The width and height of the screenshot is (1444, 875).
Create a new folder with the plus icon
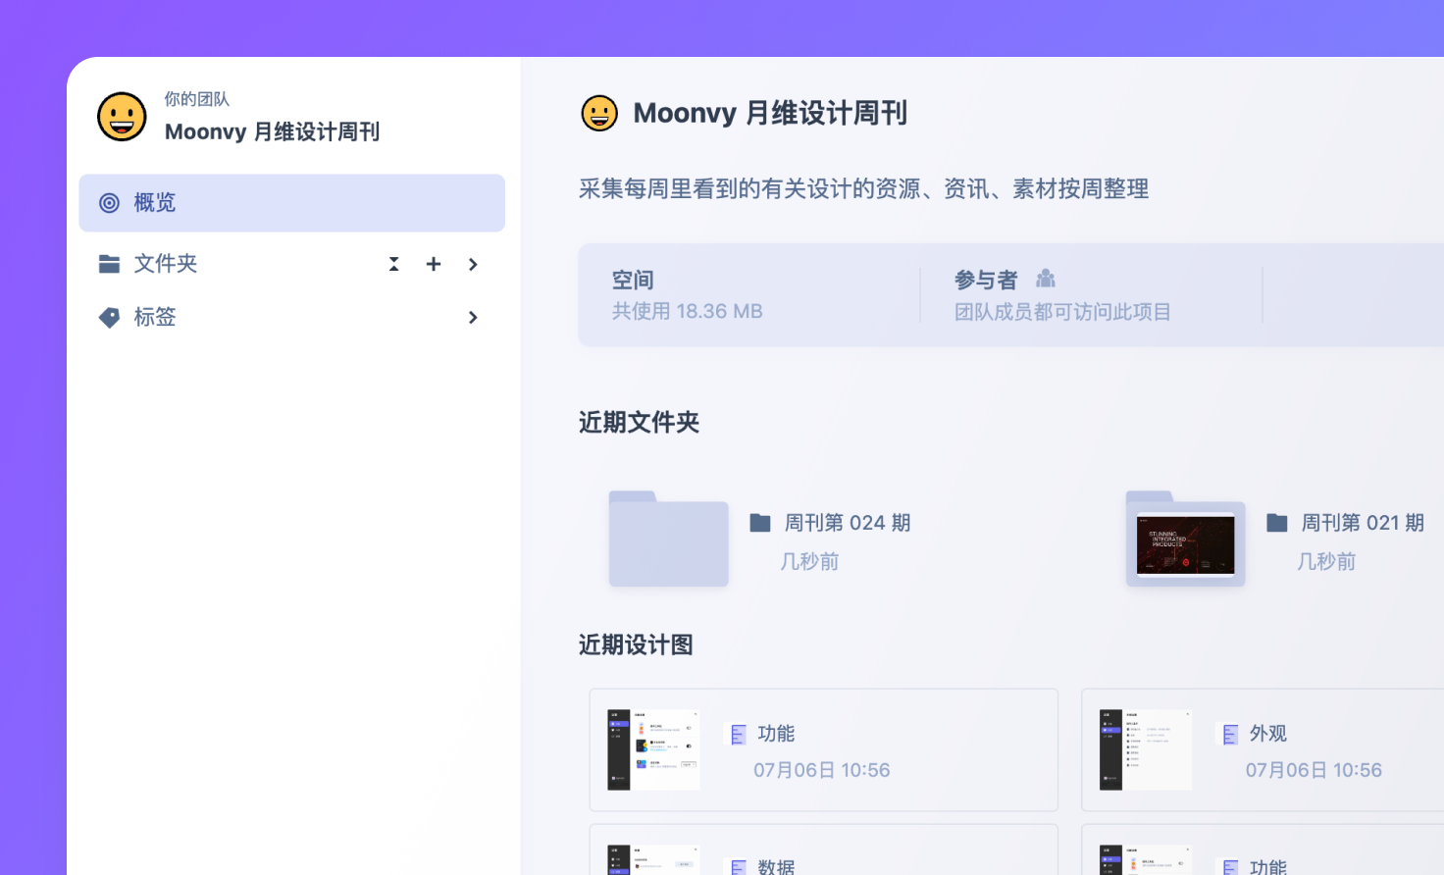coord(433,263)
